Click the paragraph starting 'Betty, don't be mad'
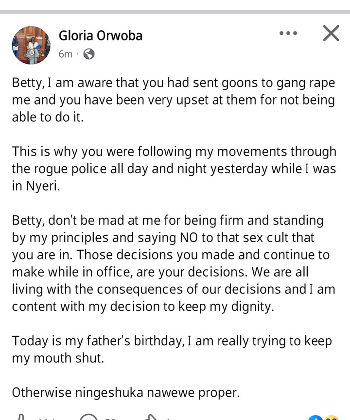Image resolution: width=350 pixels, height=420 pixels. click(x=174, y=263)
